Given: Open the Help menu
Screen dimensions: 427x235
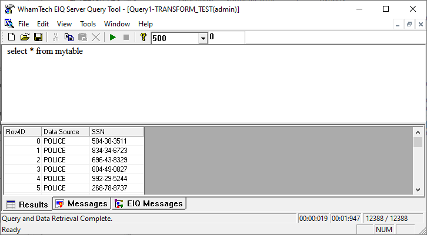Looking at the screenshot, I should 145,24.
